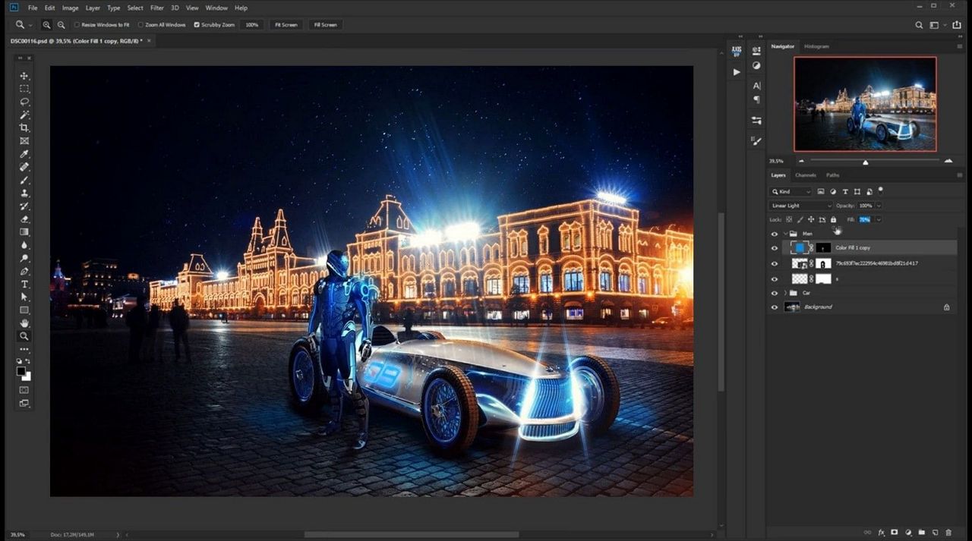The image size is (972, 541).
Task: Hide the Background layer
Action: pyautogui.click(x=775, y=307)
